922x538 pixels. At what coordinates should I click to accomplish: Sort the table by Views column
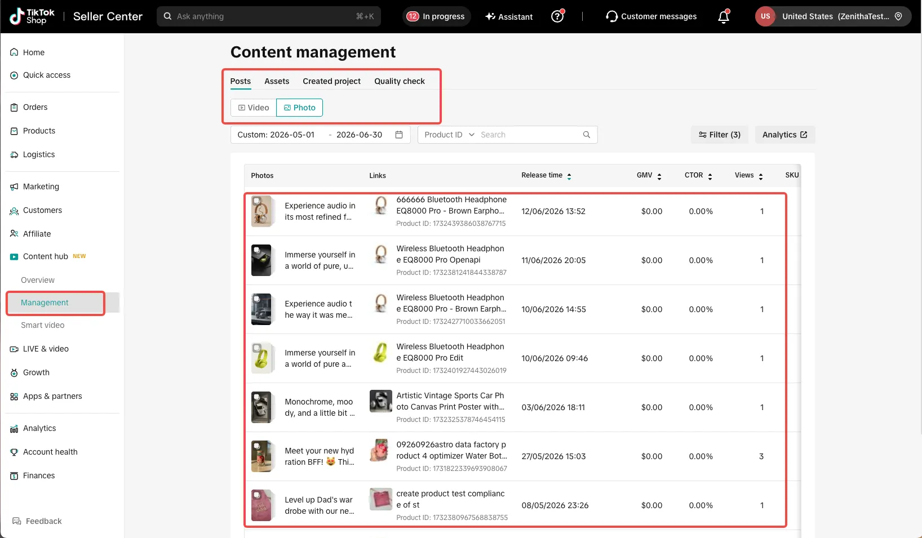click(x=761, y=176)
